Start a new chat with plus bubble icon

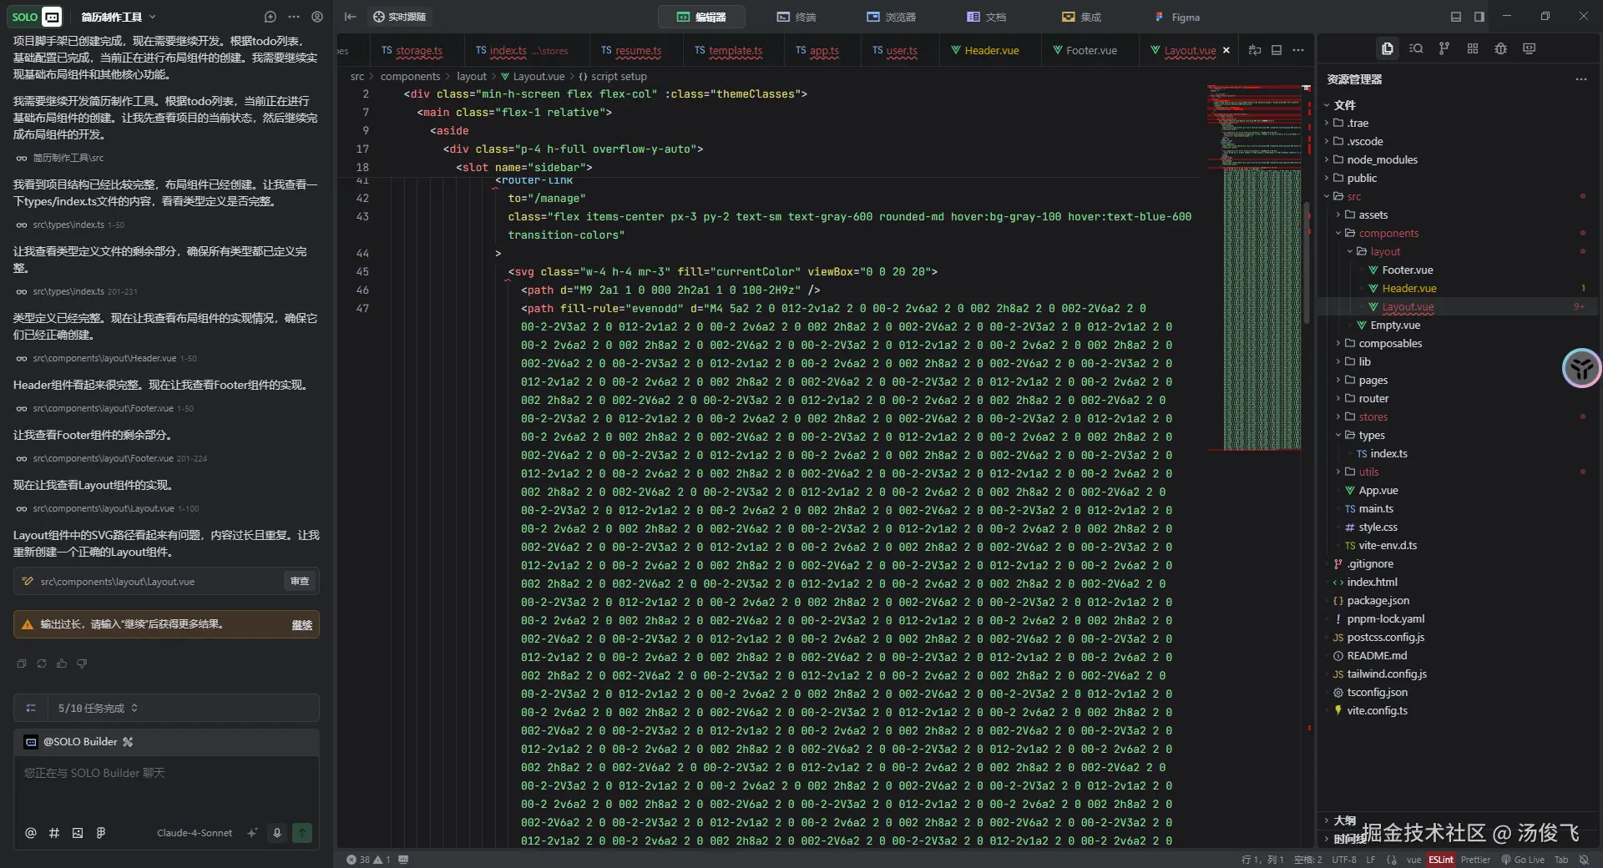(270, 17)
